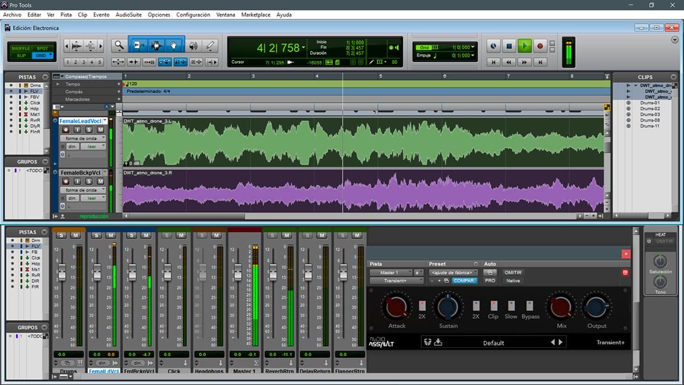Click the COMPAR button
The height and width of the screenshot is (385, 684).
coord(465,281)
